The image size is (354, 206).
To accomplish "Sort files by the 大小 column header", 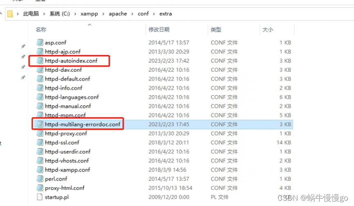I will pos(268,29).
